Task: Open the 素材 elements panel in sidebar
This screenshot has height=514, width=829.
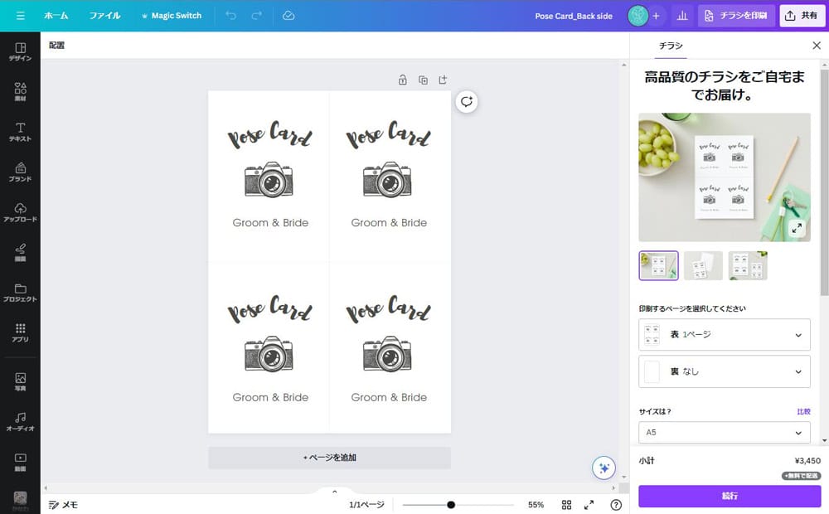Action: 20,91
